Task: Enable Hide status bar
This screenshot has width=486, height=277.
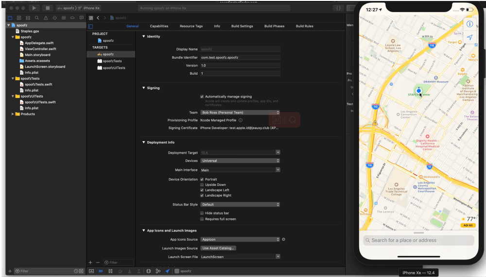Action: coord(202,213)
